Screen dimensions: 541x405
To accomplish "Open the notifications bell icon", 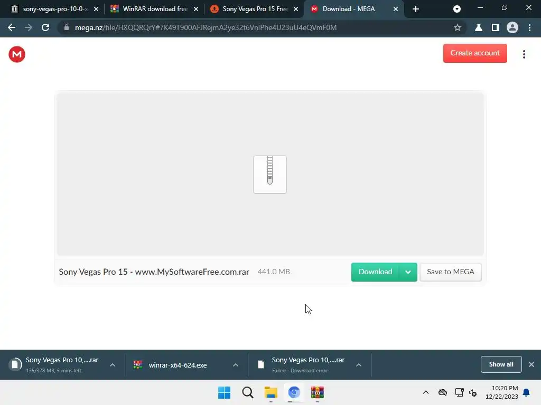I will pyautogui.click(x=526, y=392).
